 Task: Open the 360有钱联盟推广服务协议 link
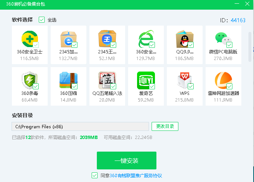(x=136, y=175)
